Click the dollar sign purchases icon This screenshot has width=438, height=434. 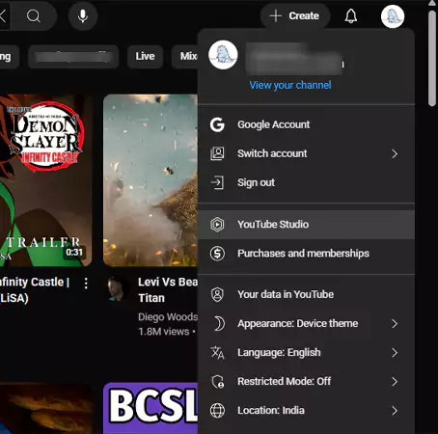tap(217, 254)
